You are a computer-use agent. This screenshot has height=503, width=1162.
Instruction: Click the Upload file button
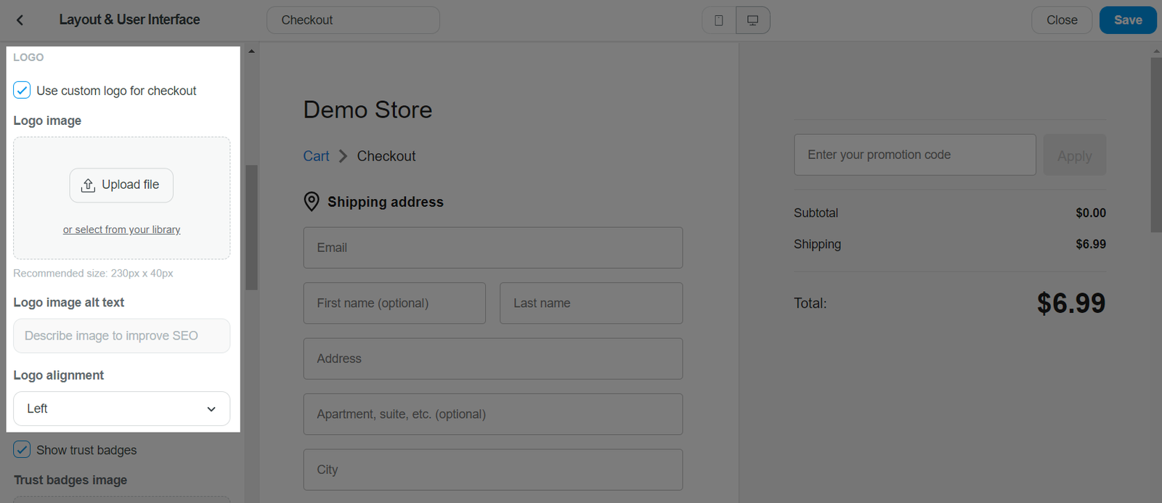pyautogui.click(x=121, y=185)
